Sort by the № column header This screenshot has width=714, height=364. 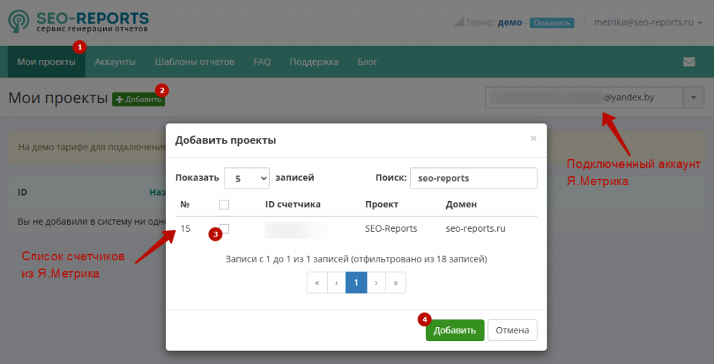click(185, 205)
